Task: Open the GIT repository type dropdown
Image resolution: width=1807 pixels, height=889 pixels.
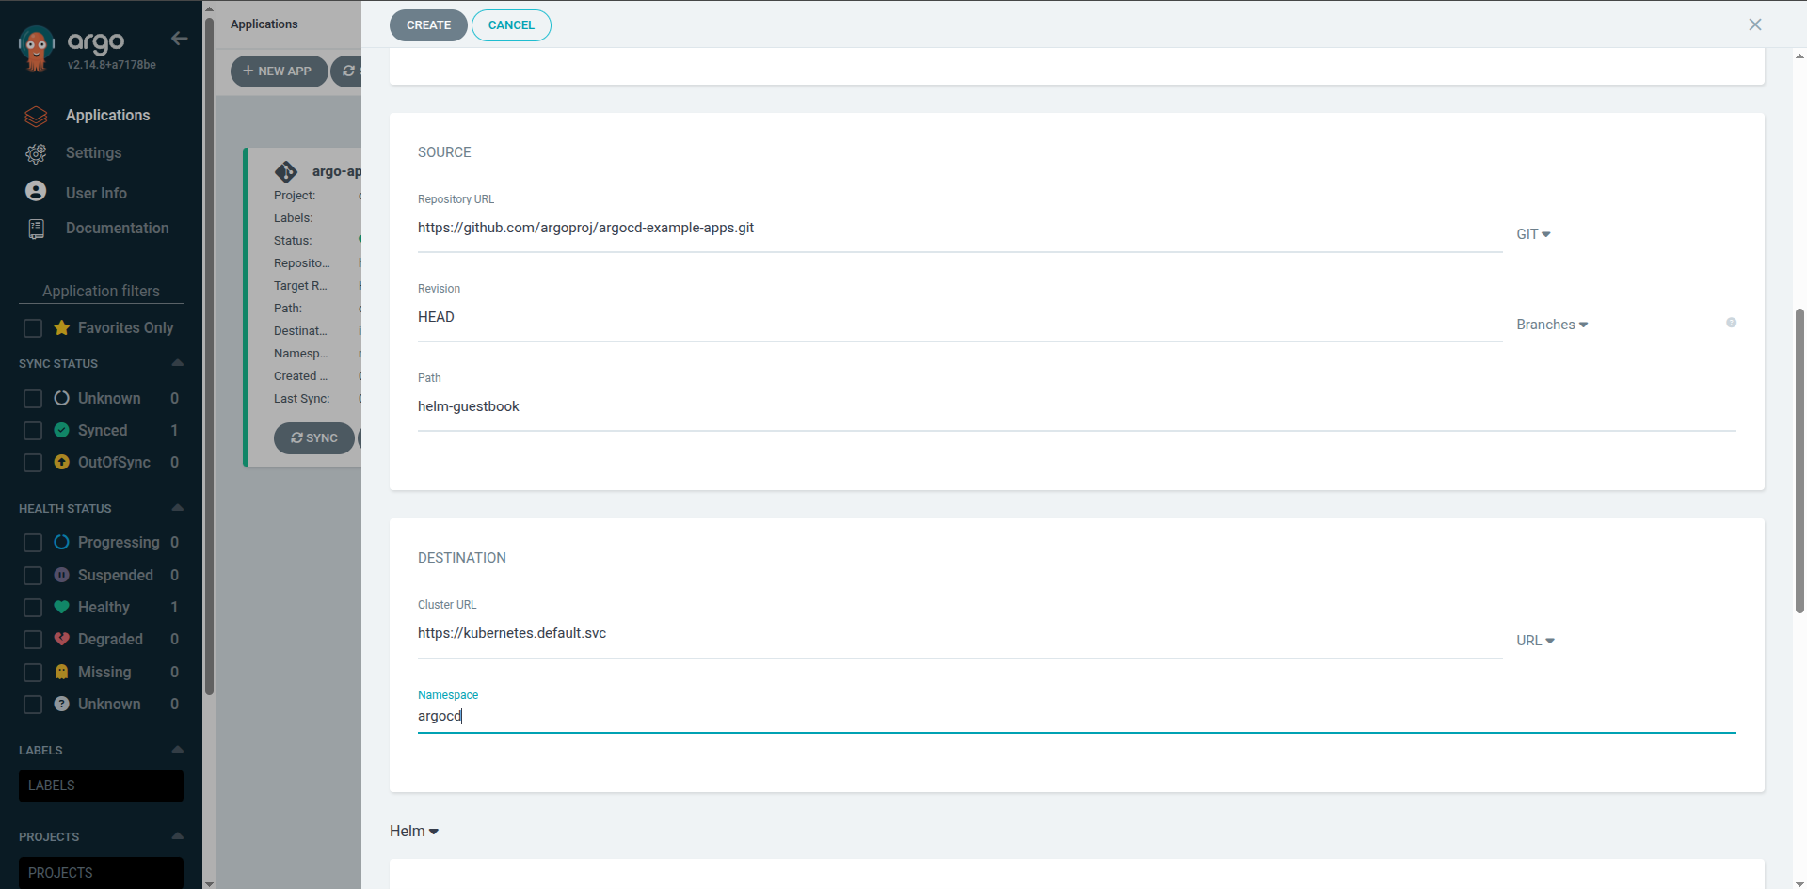Action: pos(1533,234)
